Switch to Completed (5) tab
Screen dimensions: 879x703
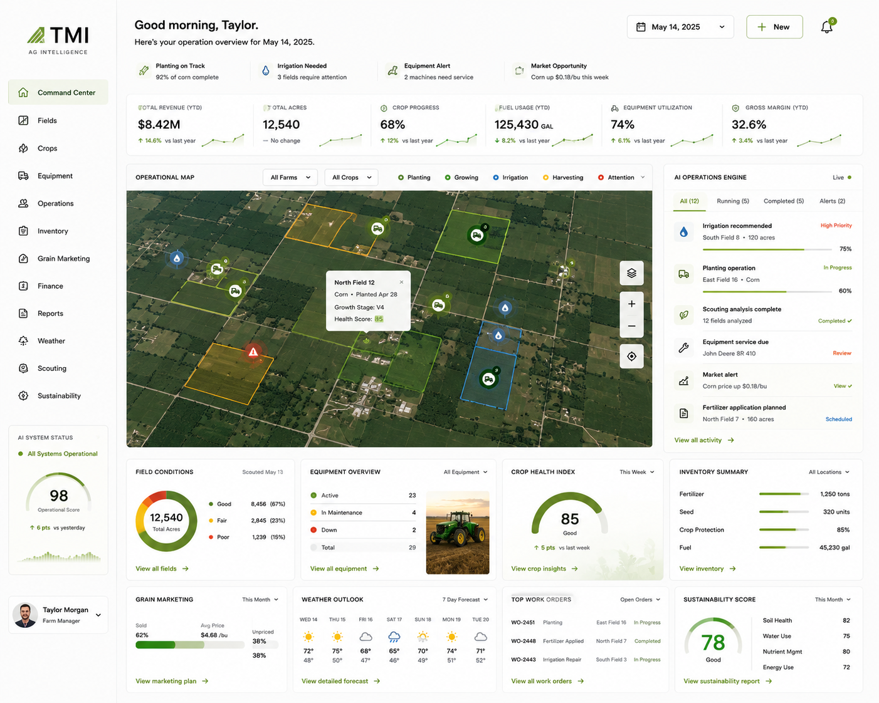(x=784, y=201)
